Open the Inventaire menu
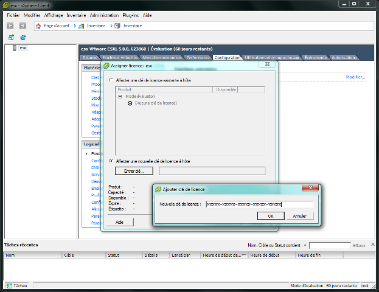The height and width of the screenshot is (292, 379). click(x=76, y=15)
